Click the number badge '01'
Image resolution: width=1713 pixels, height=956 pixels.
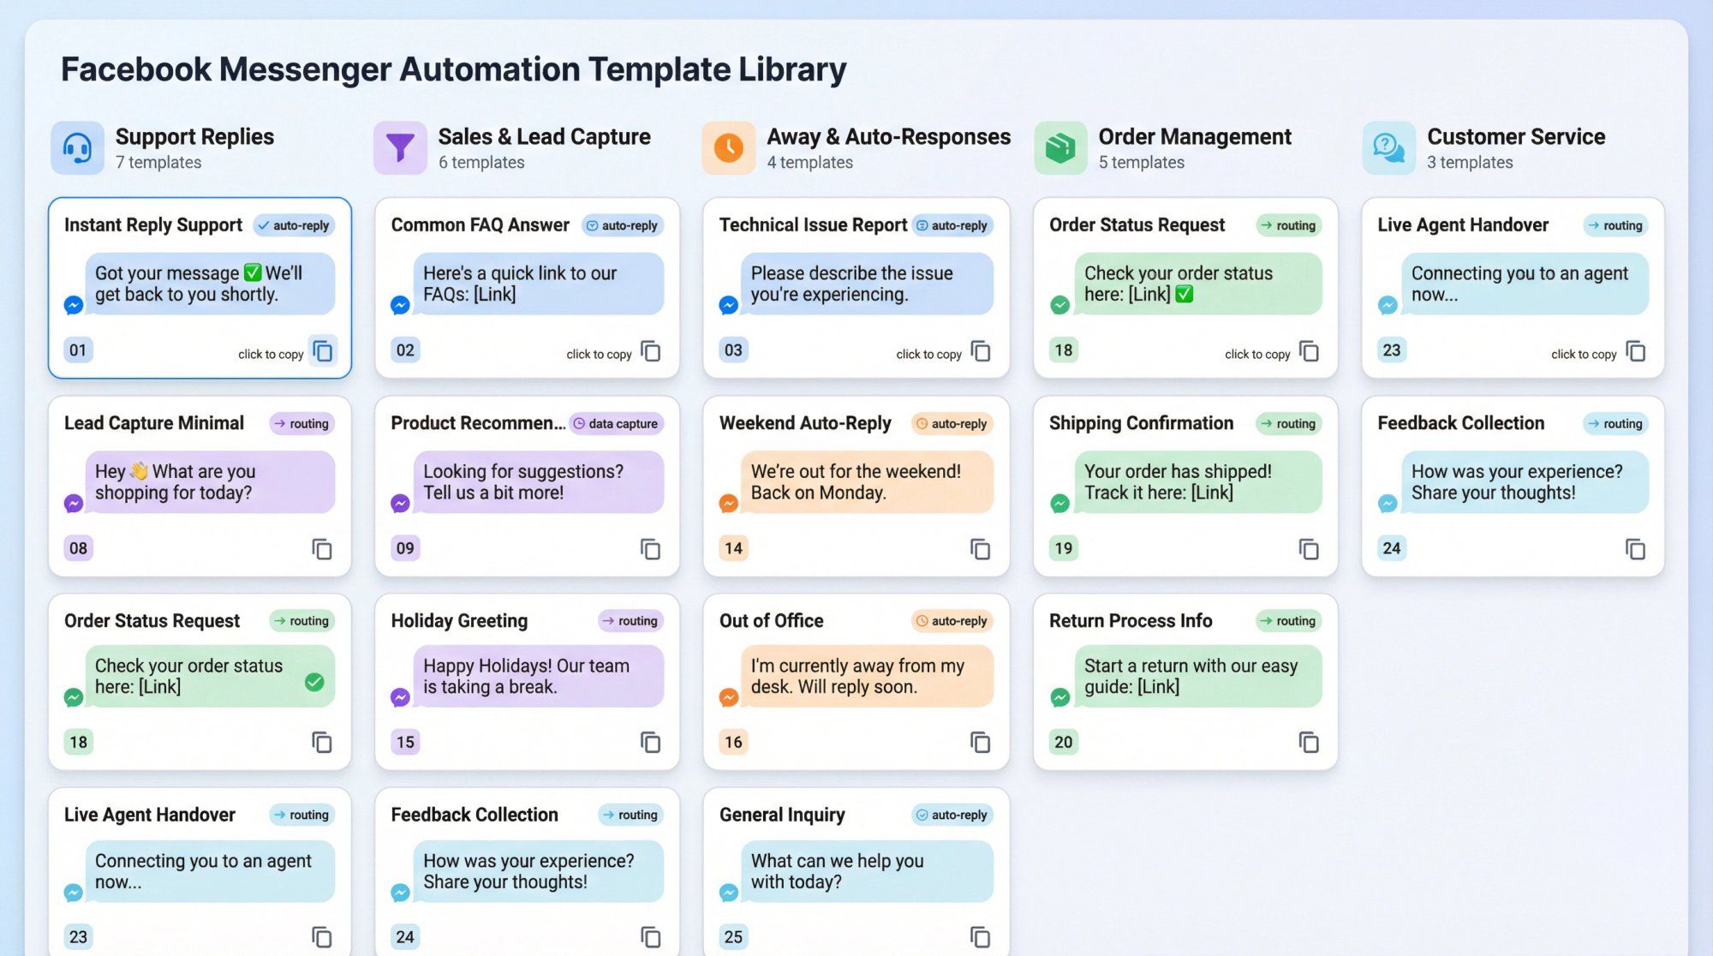(78, 350)
